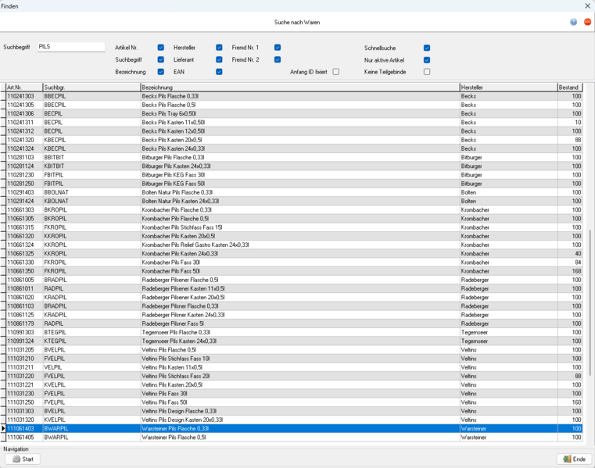
Task: Click the Ende button
Action: (x=574, y=459)
